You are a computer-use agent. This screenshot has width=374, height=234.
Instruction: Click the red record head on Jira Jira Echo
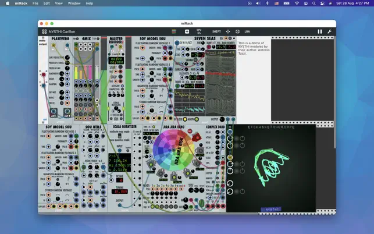click(196, 137)
